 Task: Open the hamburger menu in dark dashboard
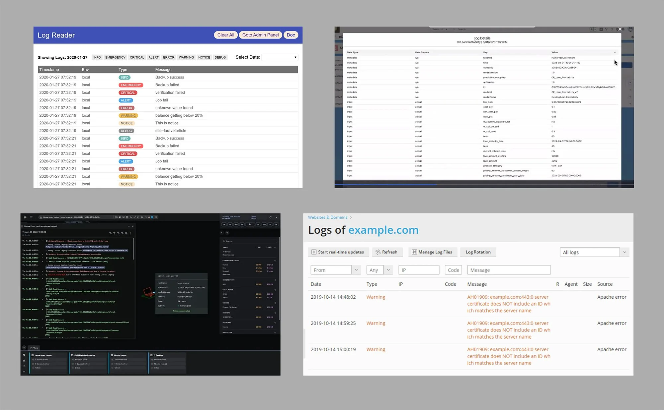pyautogui.click(x=31, y=217)
